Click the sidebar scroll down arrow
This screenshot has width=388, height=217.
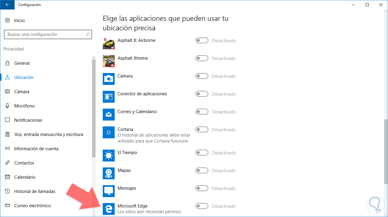pos(94,215)
